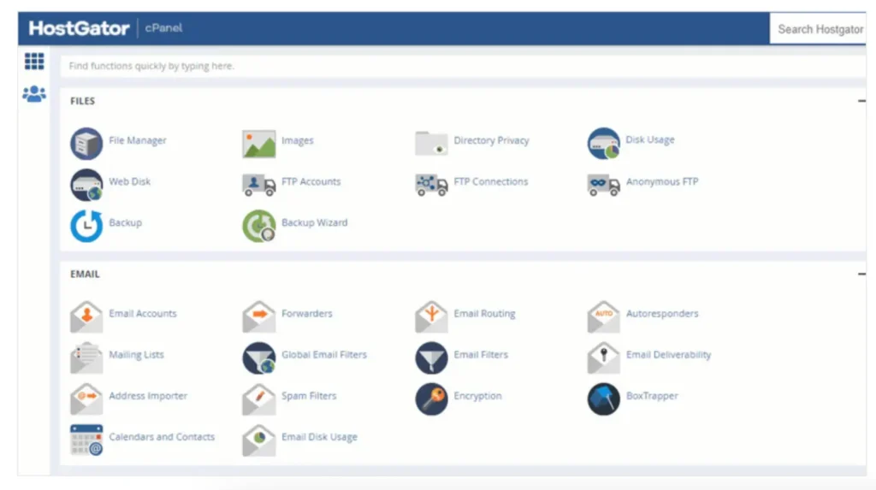Viewport: 876px width, 490px height.
Task: Open the Forwarders link text
Action: click(x=307, y=314)
